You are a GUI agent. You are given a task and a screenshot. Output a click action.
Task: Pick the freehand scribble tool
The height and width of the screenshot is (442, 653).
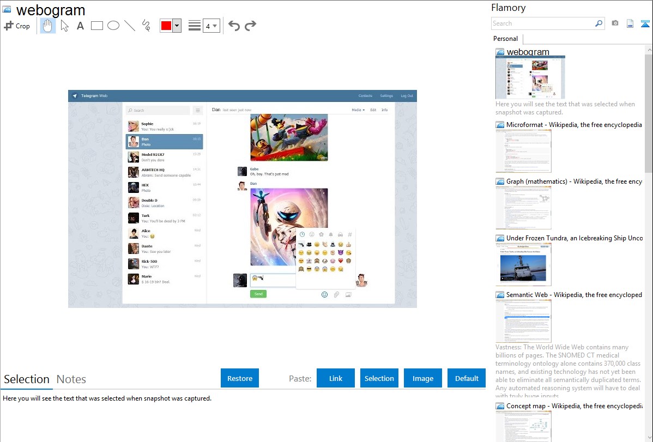tap(146, 26)
